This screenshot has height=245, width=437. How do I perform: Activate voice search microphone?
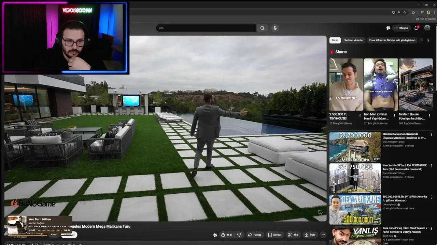(x=275, y=28)
